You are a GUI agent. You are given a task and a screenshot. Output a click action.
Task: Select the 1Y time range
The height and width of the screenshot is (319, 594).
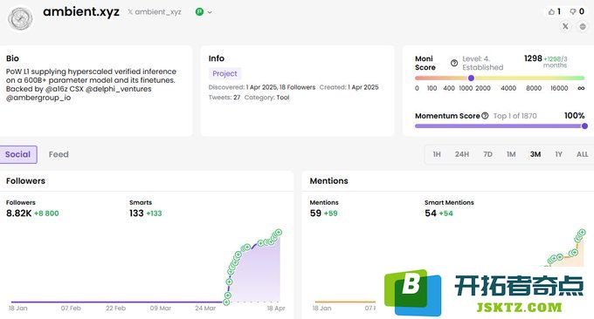tap(558, 154)
